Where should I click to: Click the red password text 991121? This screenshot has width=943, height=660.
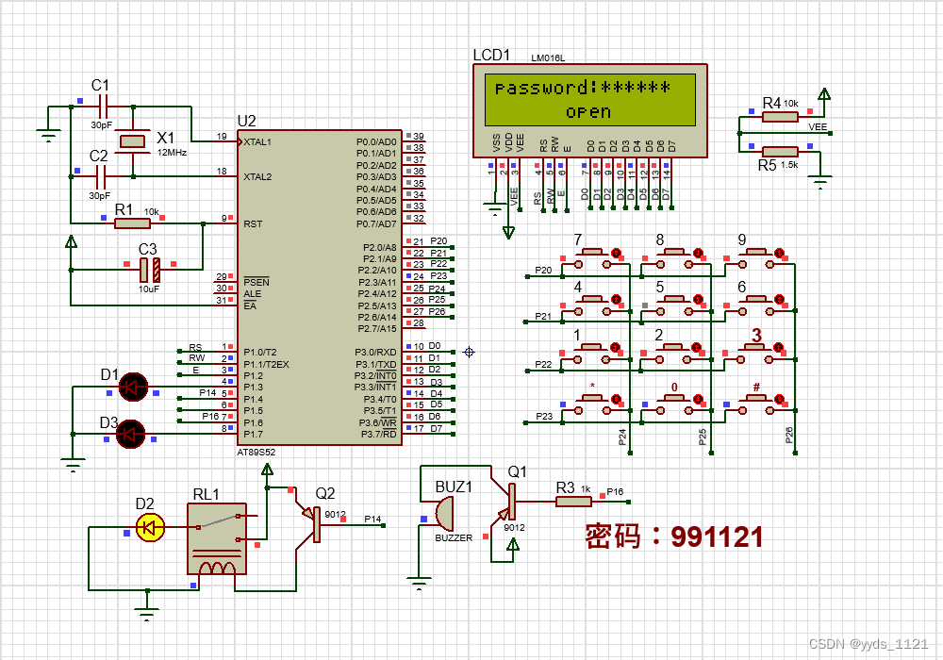coord(717,536)
